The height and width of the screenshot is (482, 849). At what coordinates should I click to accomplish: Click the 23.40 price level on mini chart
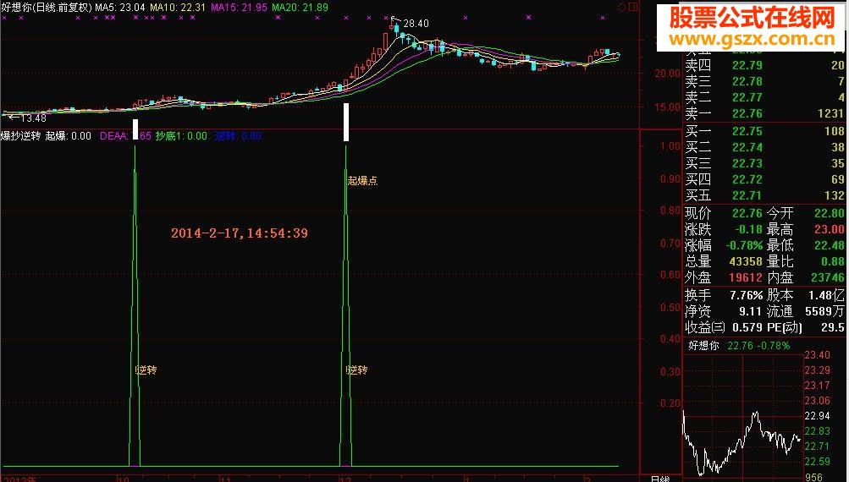[817, 355]
